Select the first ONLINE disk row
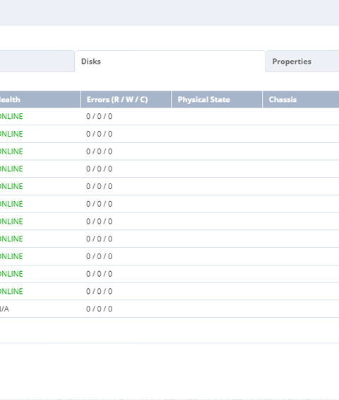Viewport: 339px width, 400px height. tap(169, 116)
